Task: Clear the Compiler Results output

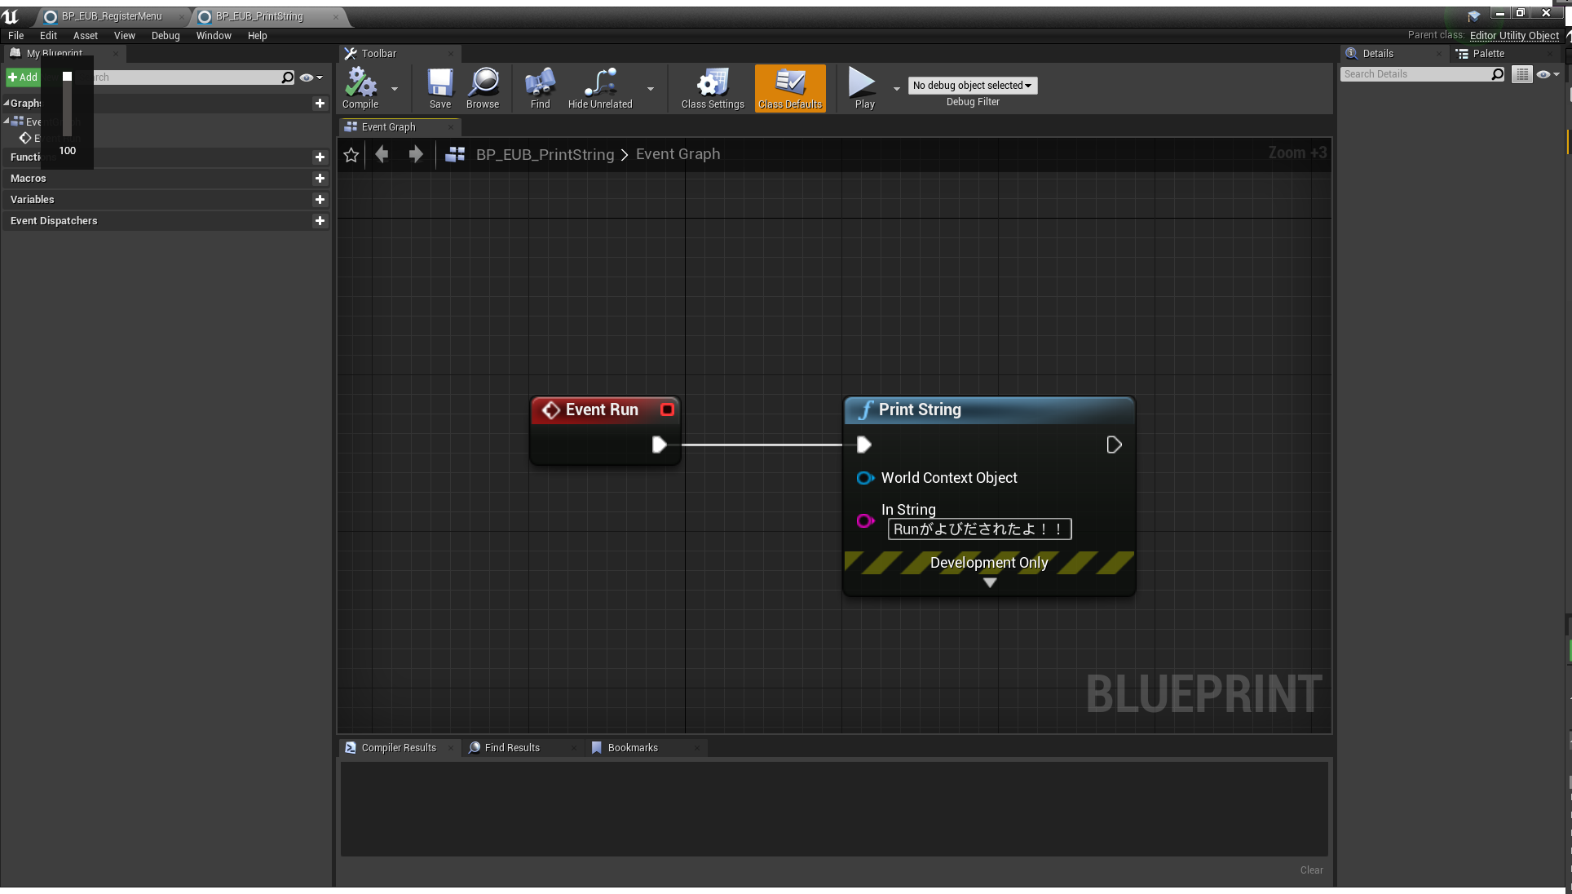Action: [1310, 870]
